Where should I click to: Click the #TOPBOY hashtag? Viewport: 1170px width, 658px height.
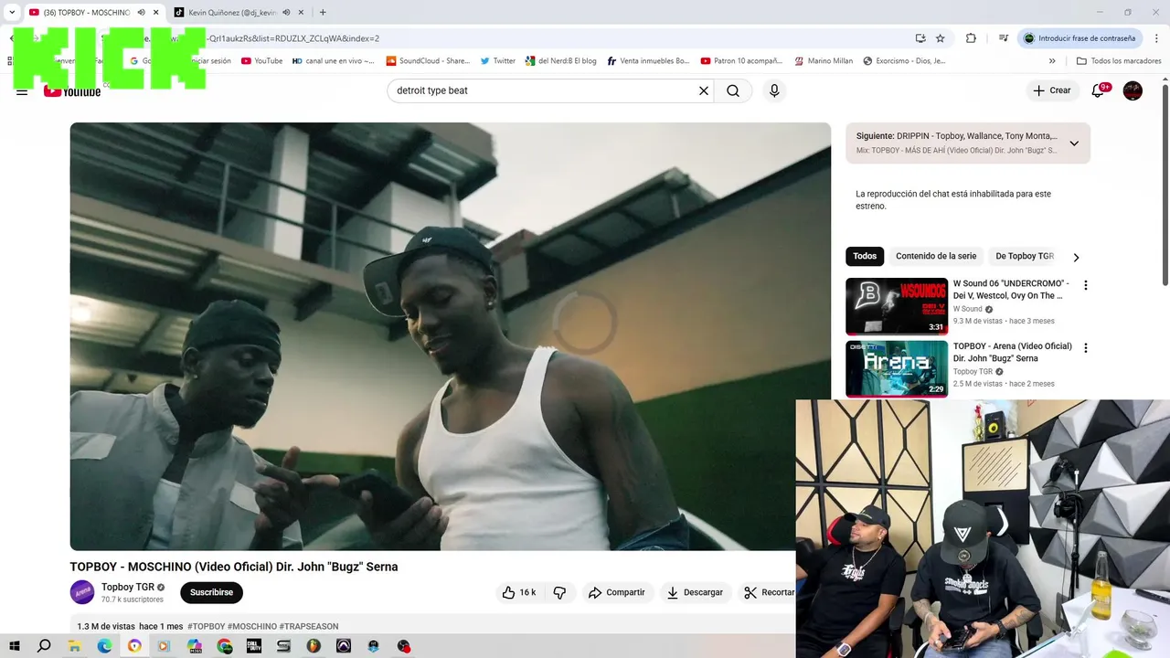pos(206,627)
